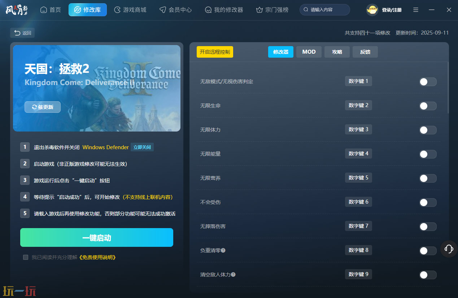Open the 反馈 tab
This screenshot has width=458, height=298.
click(x=365, y=52)
